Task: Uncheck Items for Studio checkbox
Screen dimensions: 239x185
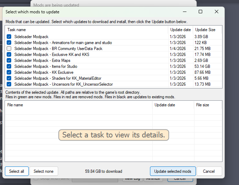Action: pos(9,66)
